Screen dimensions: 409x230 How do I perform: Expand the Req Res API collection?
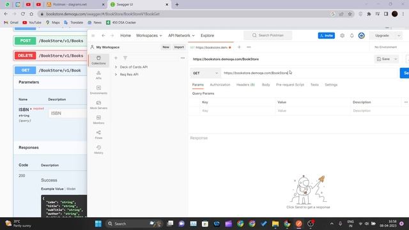click(x=116, y=74)
